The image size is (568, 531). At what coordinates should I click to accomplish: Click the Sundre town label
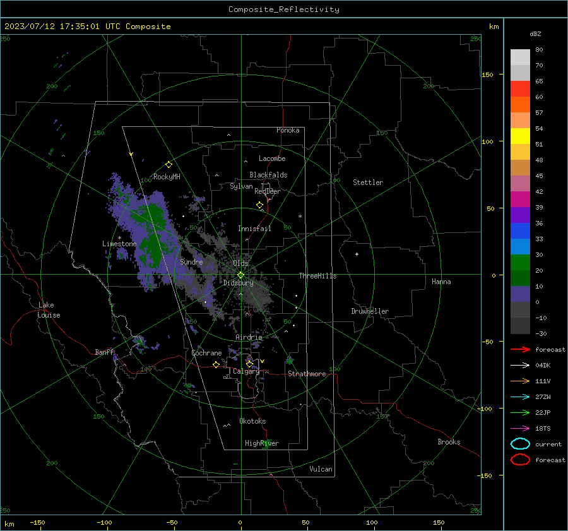(191, 261)
